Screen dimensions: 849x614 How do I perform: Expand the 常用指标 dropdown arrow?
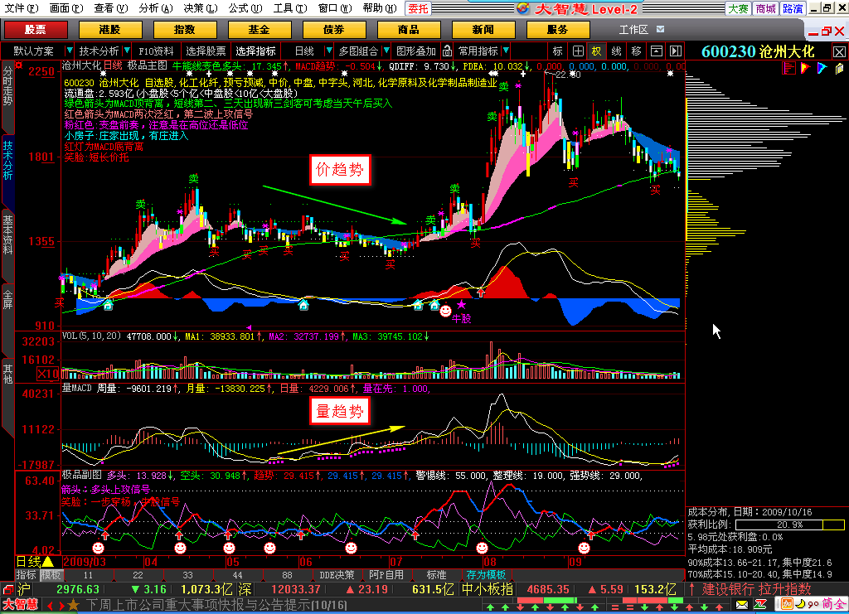coord(506,51)
